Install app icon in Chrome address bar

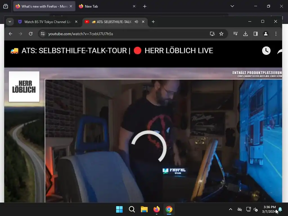[x=212, y=34]
